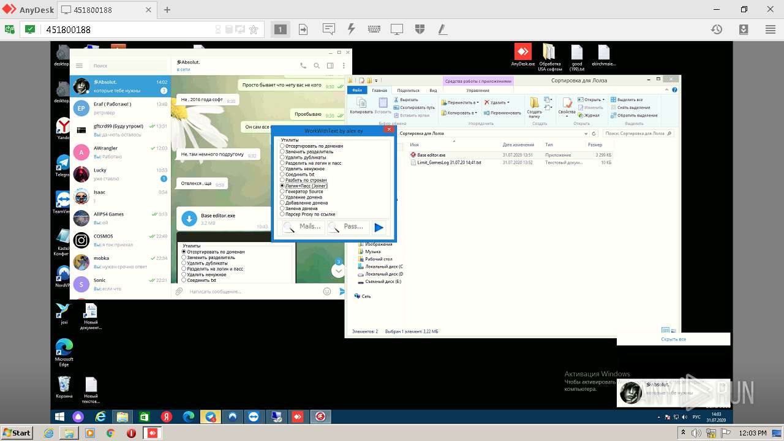Jump to latest messages in Telegram chat
Image resolution: width=784 pixels, height=441 pixels.
pos(337,270)
